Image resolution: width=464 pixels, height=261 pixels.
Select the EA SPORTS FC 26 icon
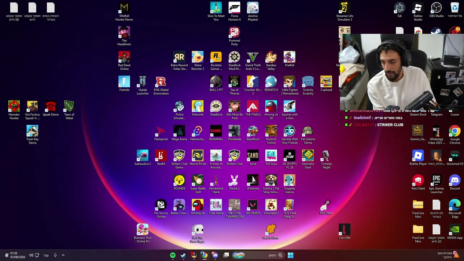point(289,159)
